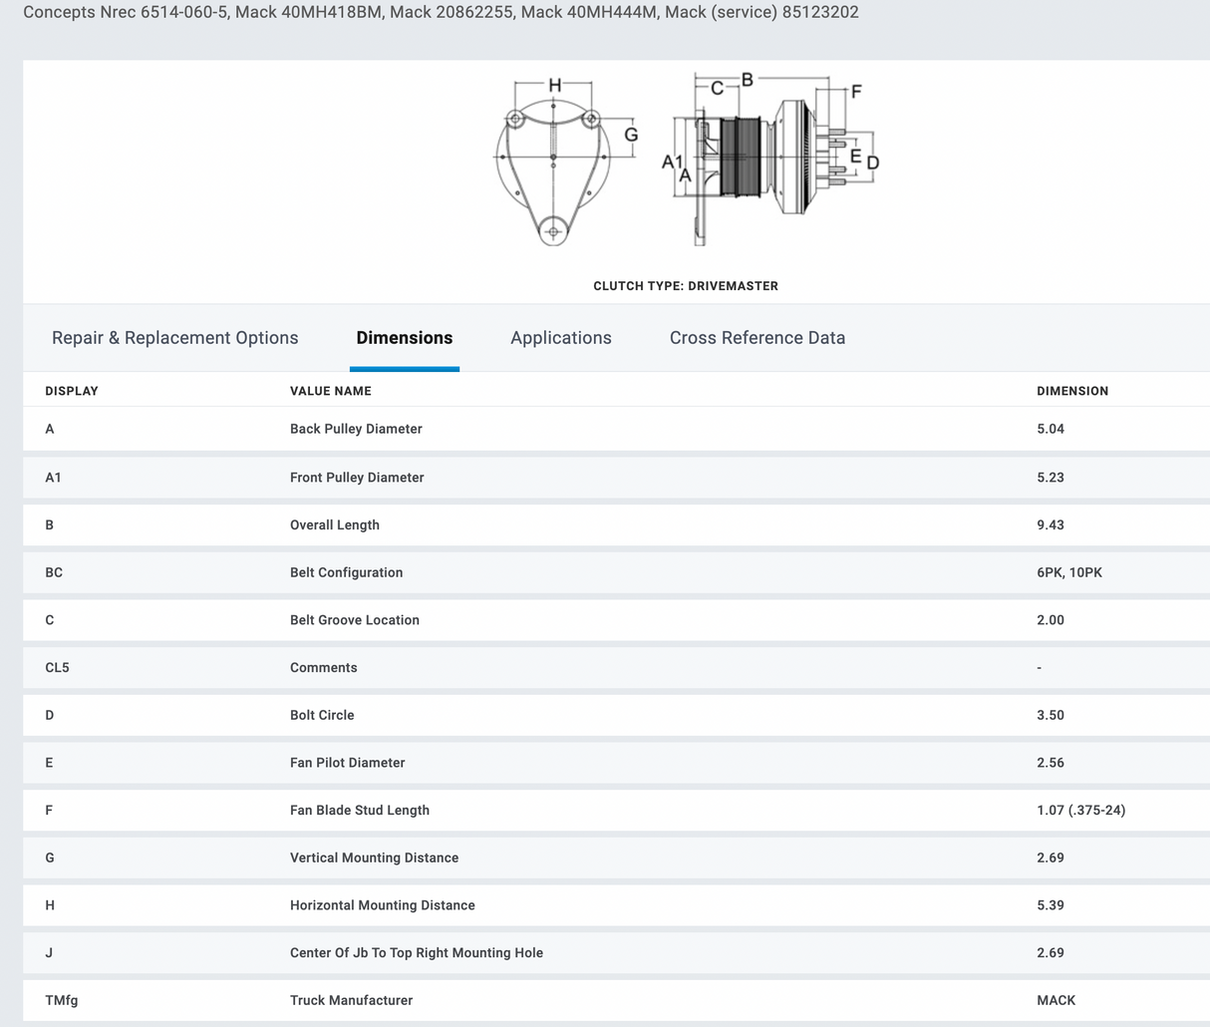
Task: Click the VALUE NAME column header
Action: point(330,391)
